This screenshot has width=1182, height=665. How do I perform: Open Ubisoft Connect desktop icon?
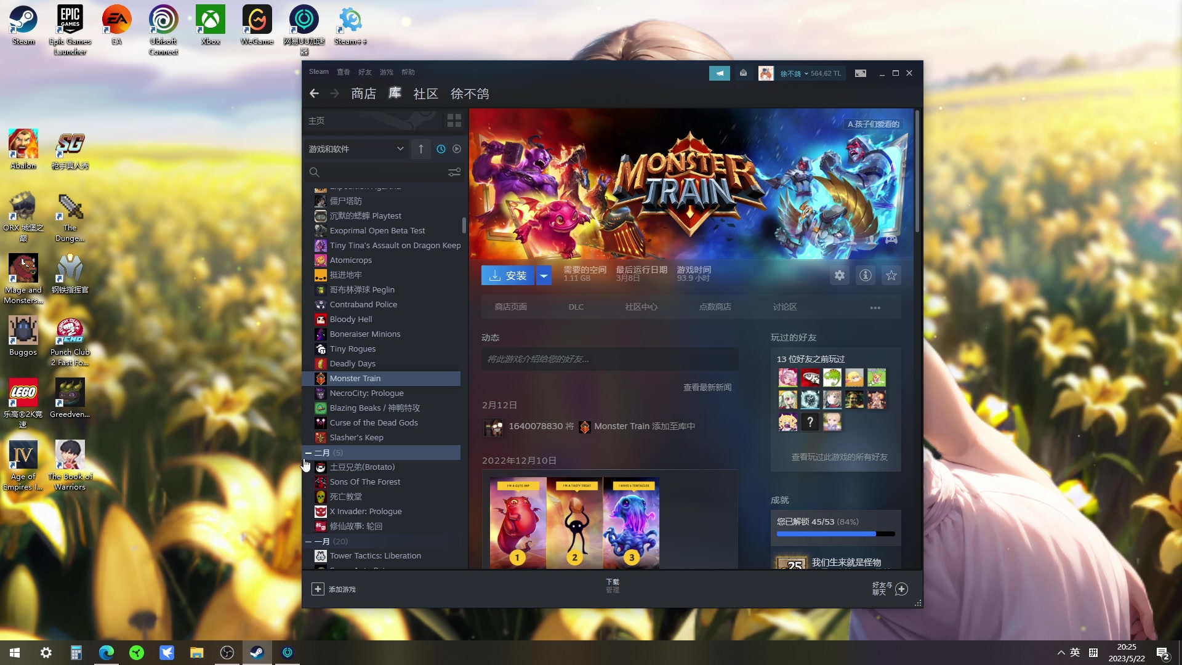pos(164,30)
